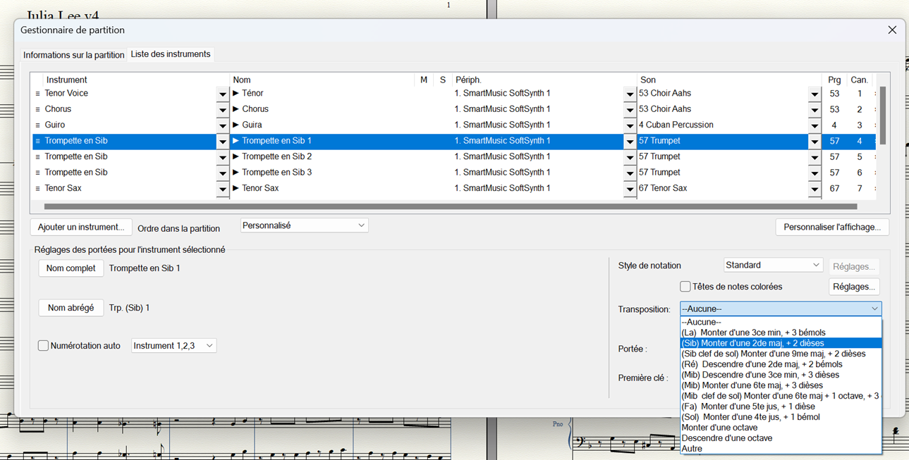Click the triangle icon beside the Tenor Sax name
The height and width of the screenshot is (460, 909).
pyautogui.click(x=236, y=189)
